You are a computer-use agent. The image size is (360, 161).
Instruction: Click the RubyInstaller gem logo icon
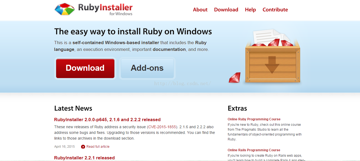coord(65,9)
